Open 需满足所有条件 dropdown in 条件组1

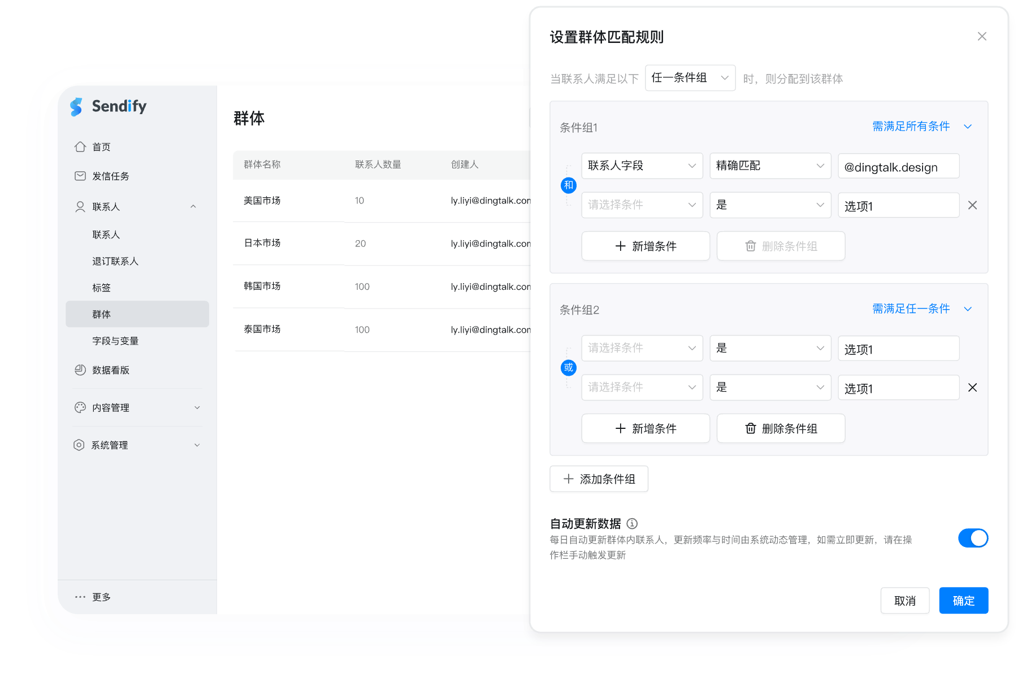pos(922,127)
